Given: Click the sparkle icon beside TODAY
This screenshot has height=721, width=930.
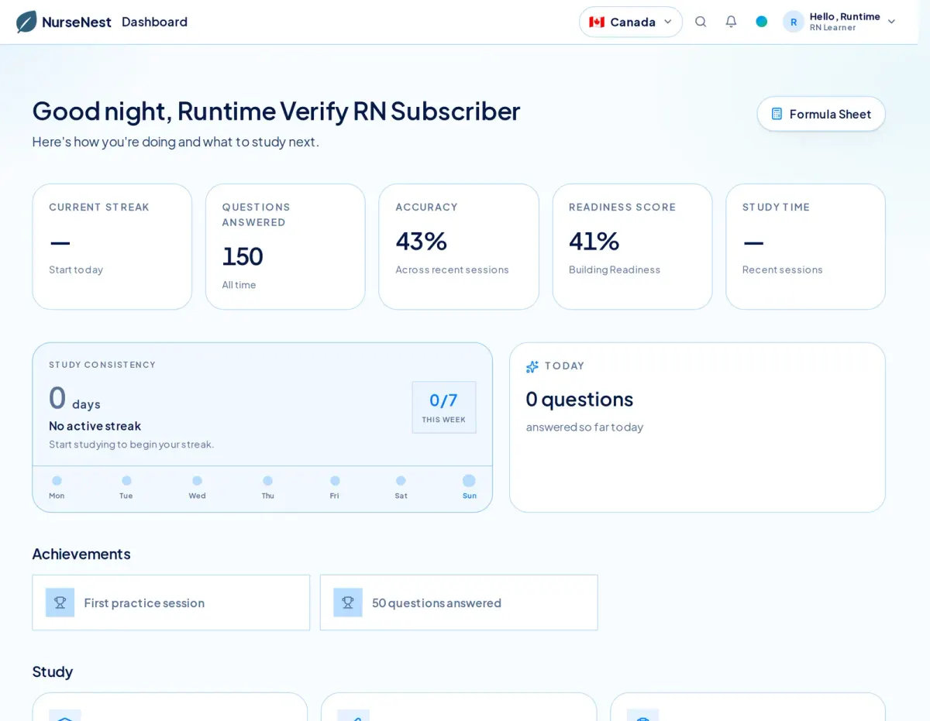Looking at the screenshot, I should click(x=532, y=366).
